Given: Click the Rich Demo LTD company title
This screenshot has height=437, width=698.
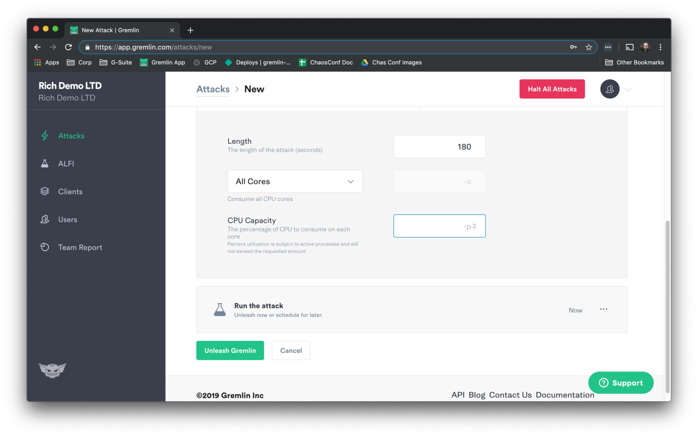Looking at the screenshot, I should pyautogui.click(x=70, y=85).
